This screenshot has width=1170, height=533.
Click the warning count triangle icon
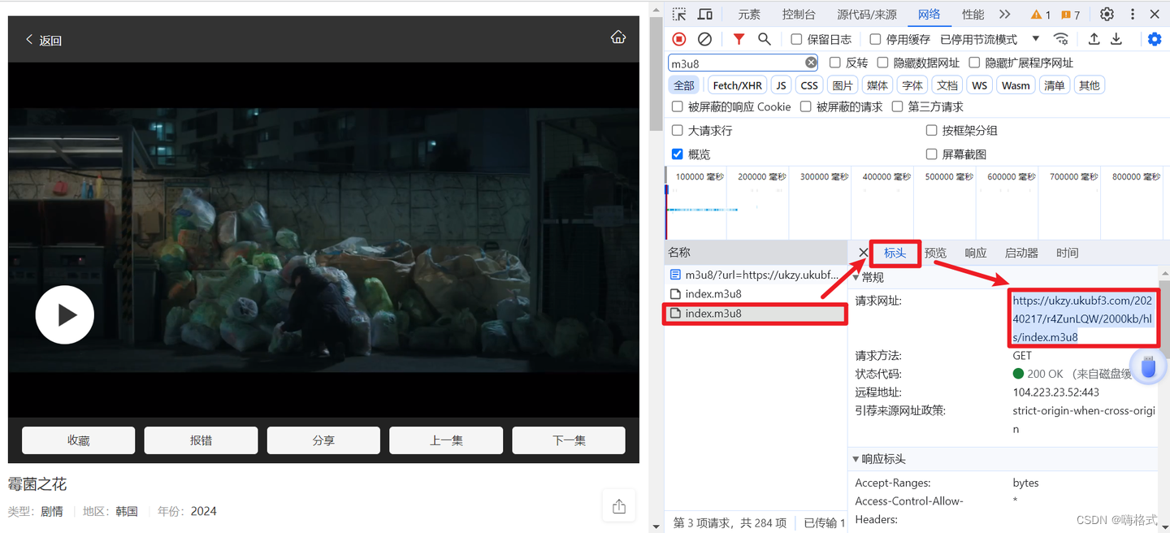[x=1036, y=15]
